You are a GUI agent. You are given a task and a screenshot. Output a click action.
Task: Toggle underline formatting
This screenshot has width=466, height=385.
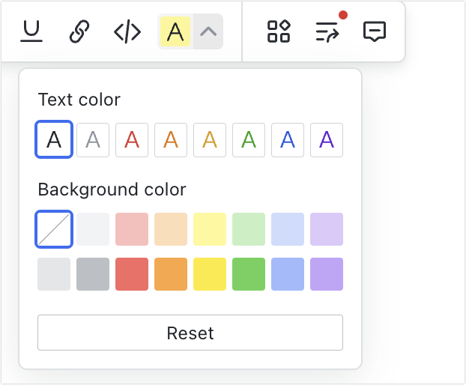click(x=32, y=31)
